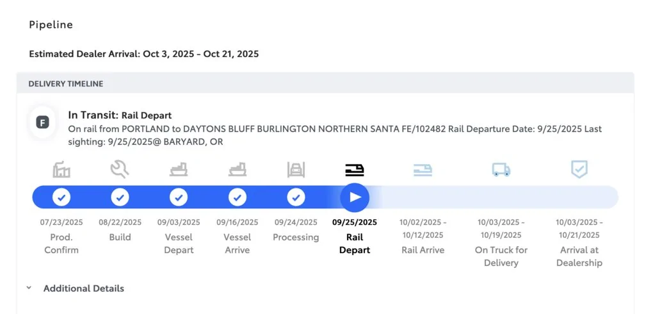Click the Vessel Arrive checkmark on timeline
This screenshot has width=655, height=314.
tap(238, 197)
